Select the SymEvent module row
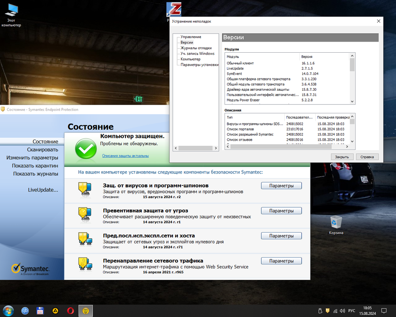Image resolution: width=396 pixels, height=317 pixels. pyautogui.click(x=287, y=74)
